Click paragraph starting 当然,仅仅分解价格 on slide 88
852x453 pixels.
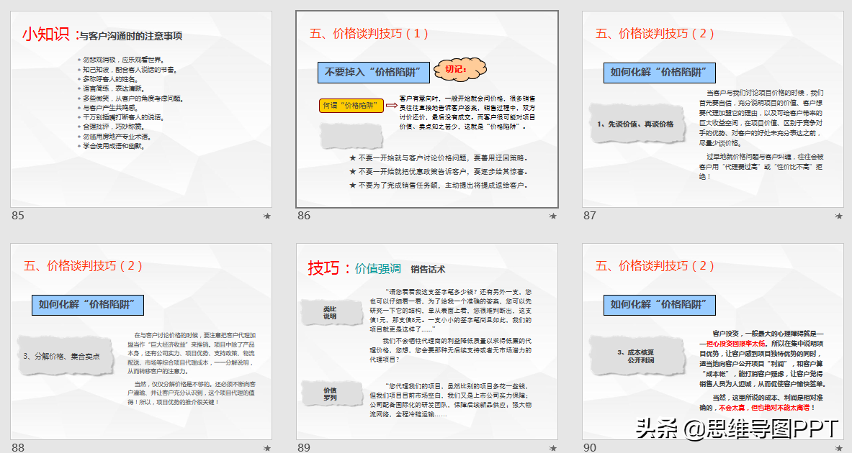coord(192,393)
